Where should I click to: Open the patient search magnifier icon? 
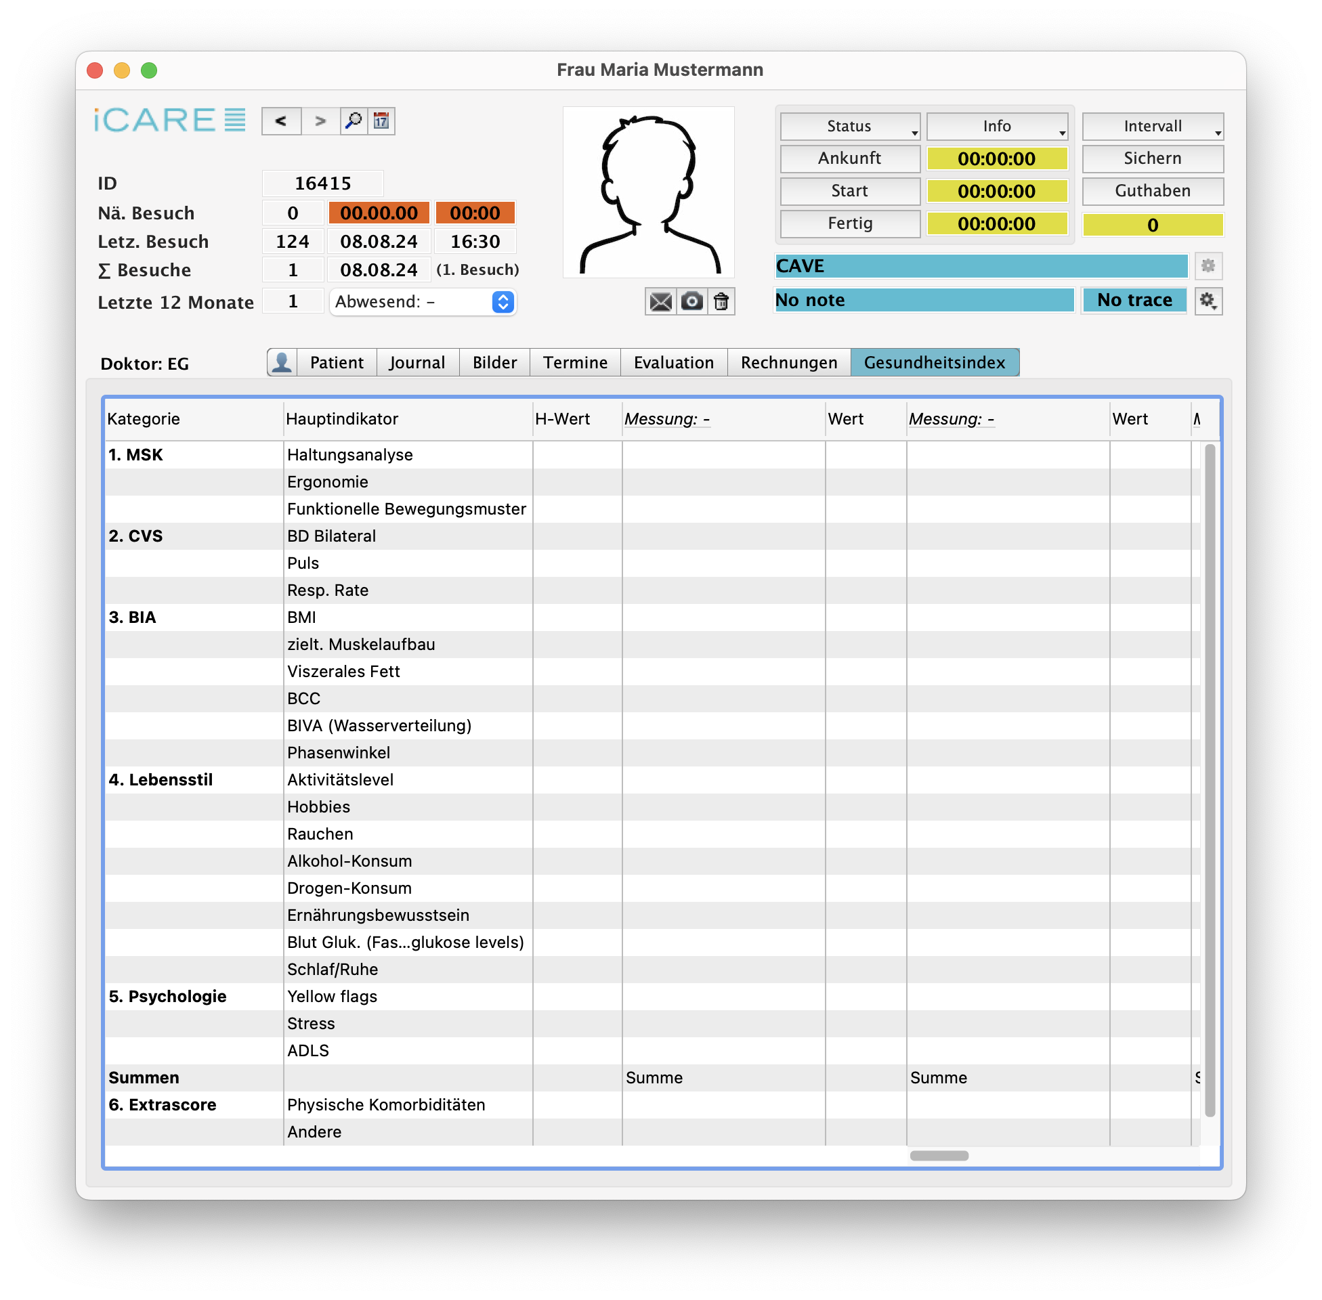pos(354,121)
